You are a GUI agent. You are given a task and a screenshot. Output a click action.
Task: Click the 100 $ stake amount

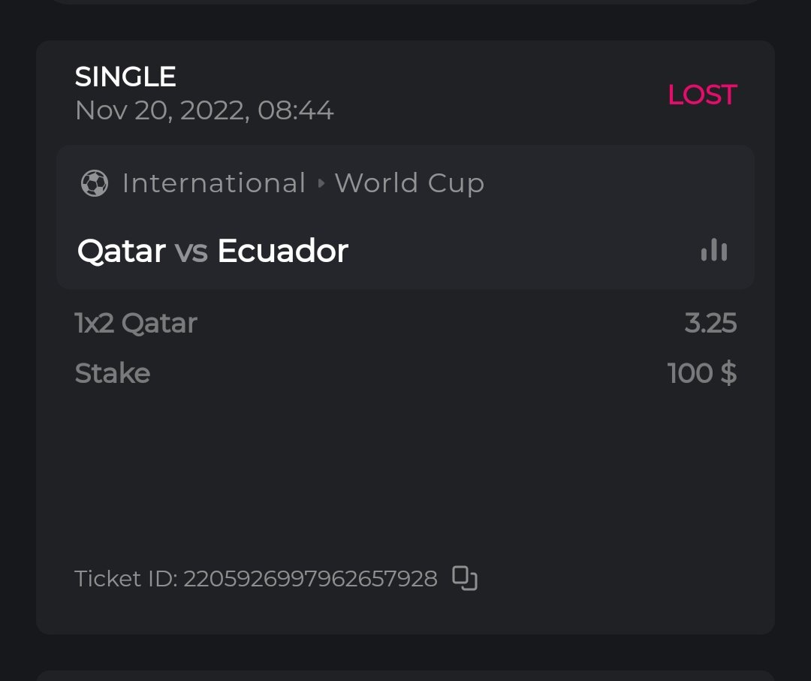[x=701, y=373]
